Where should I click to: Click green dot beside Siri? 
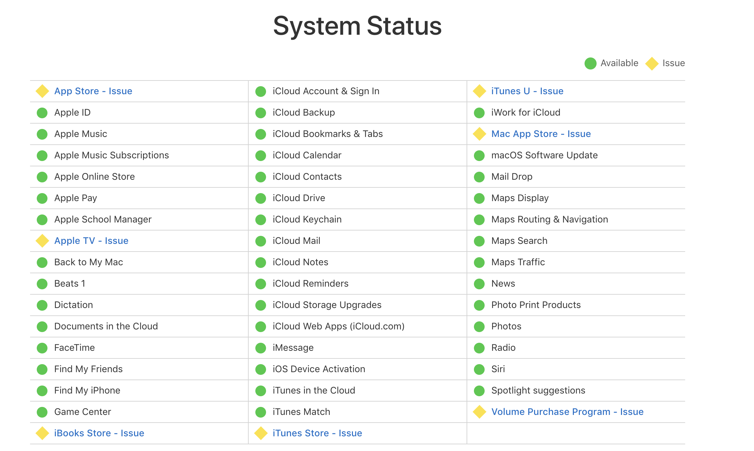(479, 369)
